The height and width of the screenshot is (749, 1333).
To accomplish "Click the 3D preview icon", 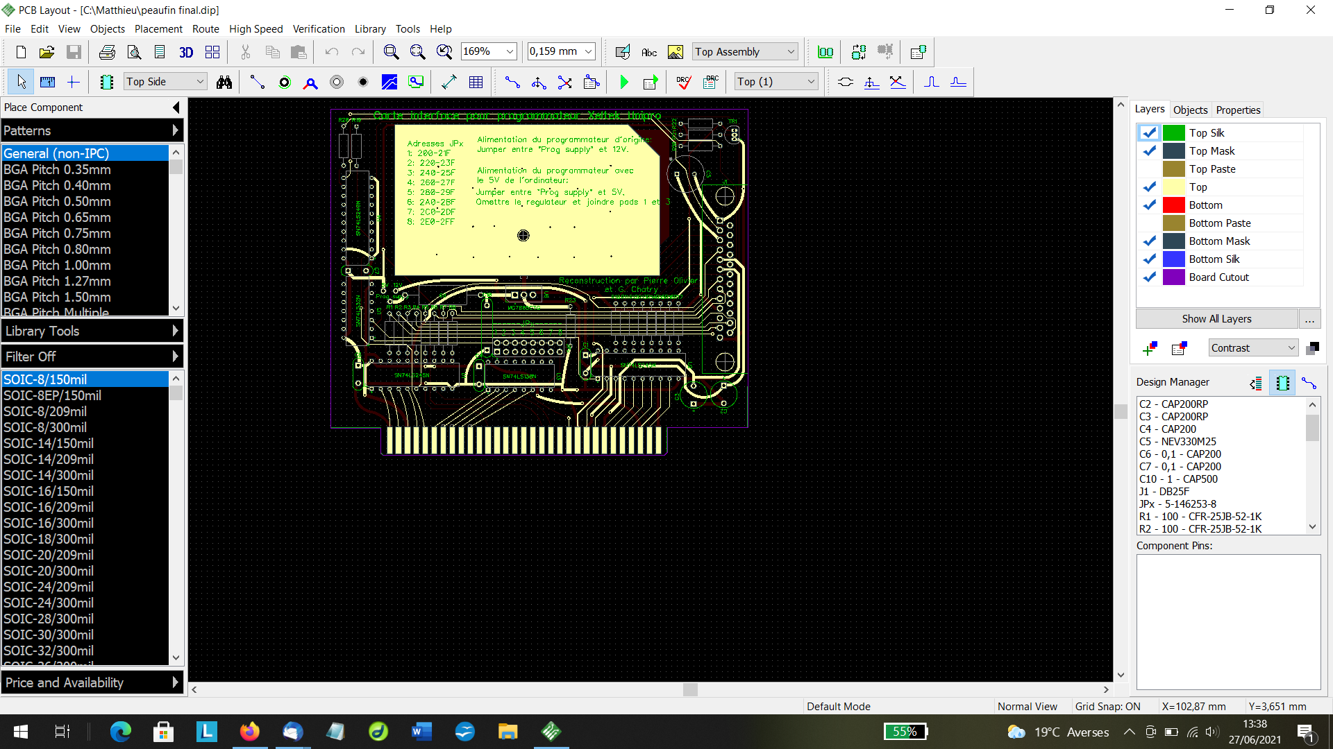I will click(x=186, y=52).
